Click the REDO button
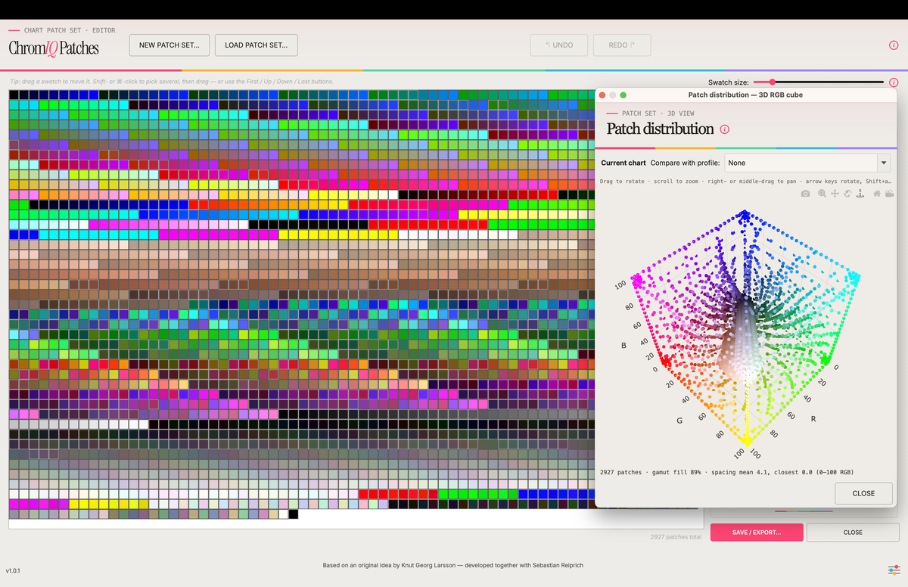The image size is (908, 587). pyautogui.click(x=622, y=45)
